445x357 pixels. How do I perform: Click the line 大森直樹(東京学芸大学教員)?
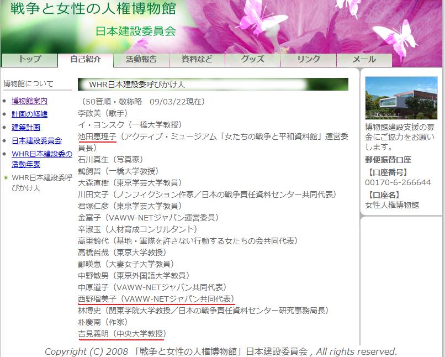[130, 183]
